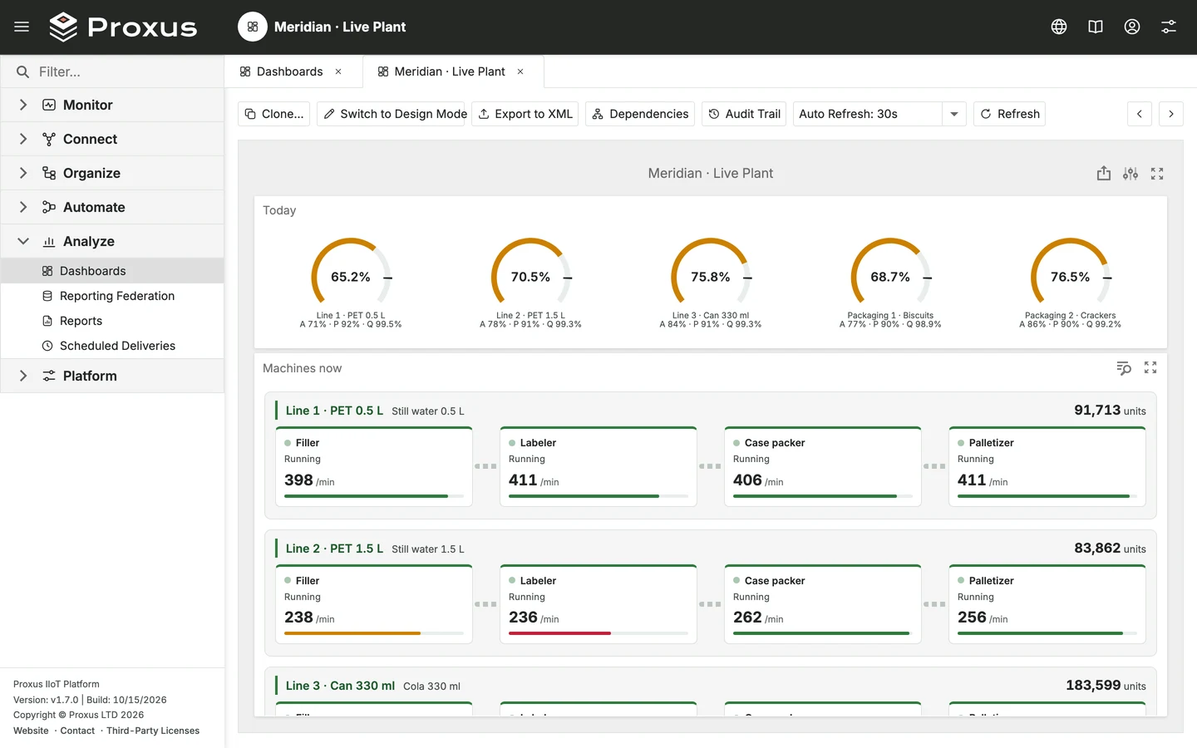Viewport: 1197px width, 748px height.
Task: Open dashboard filter settings icon
Action: coord(1130,173)
